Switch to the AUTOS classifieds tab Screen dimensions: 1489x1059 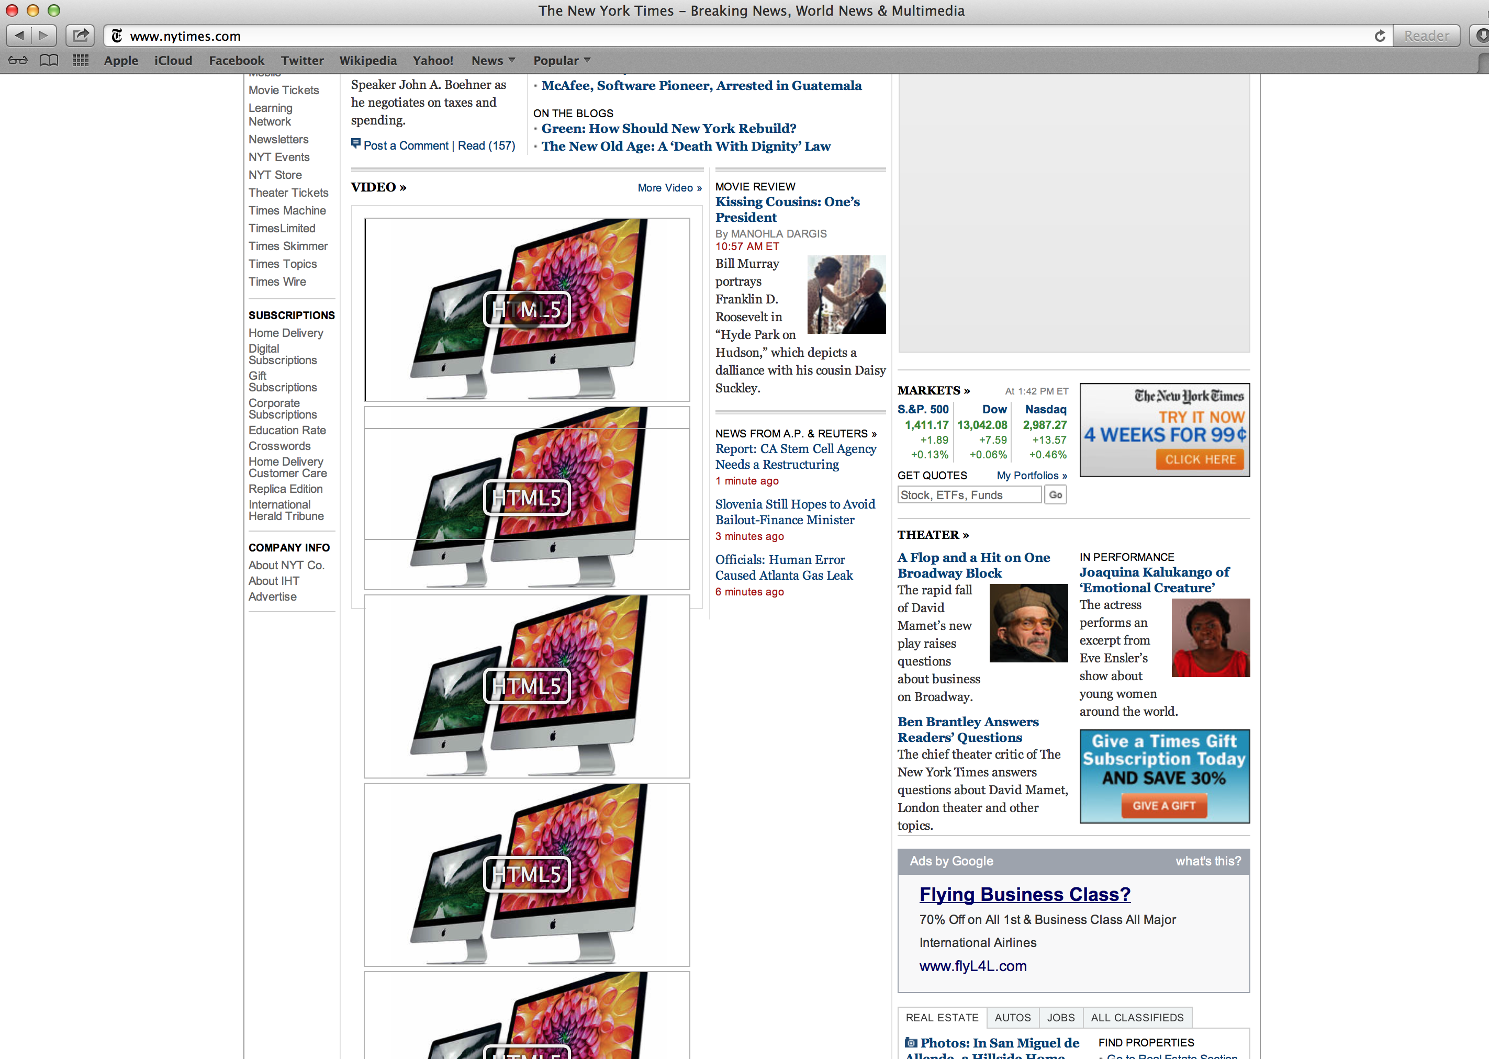pos(1012,1017)
